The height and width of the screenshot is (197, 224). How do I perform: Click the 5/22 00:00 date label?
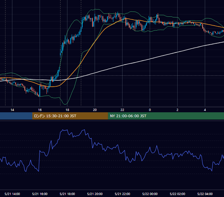[150, 194]
